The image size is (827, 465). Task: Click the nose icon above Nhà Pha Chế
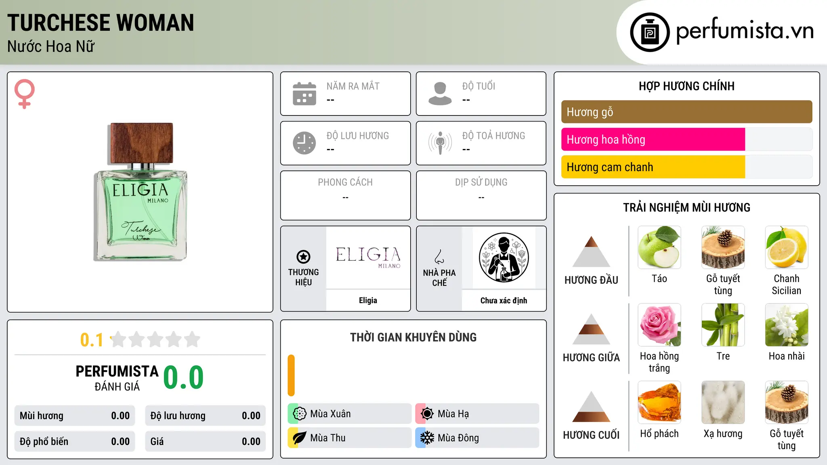click(x=439, y=257)
